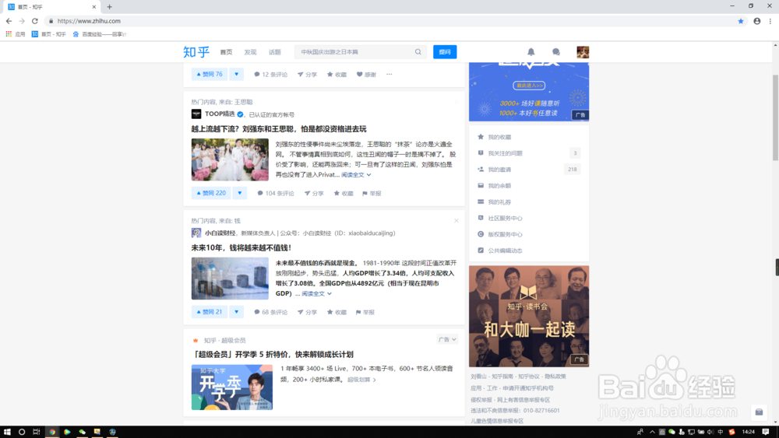This screenshot has height=438, width=779.
Task: Share the 小白读财经 article
Action: [x=307, y=312]
